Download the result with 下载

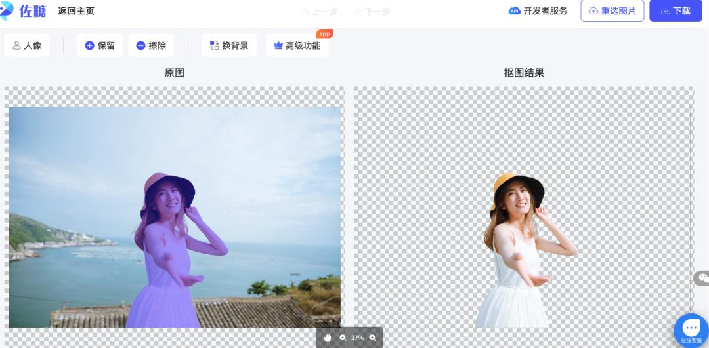coord(676,11)
